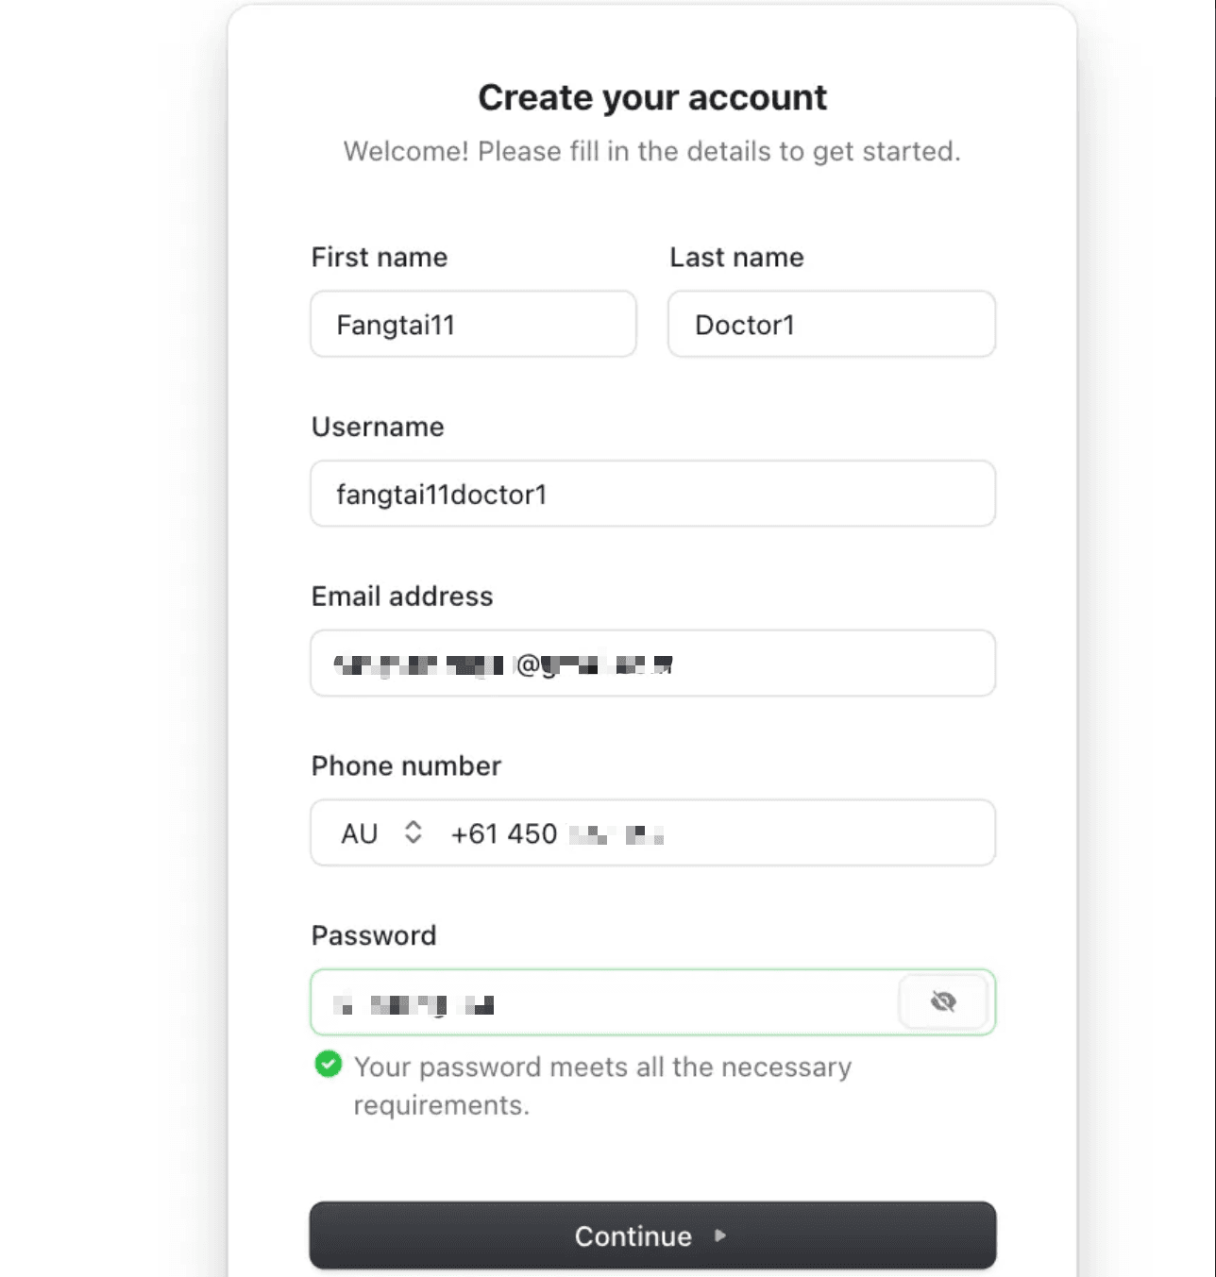The image size is (1216, 1277).
Task: Click the up-down chevron beside AU
Action: 414,832
